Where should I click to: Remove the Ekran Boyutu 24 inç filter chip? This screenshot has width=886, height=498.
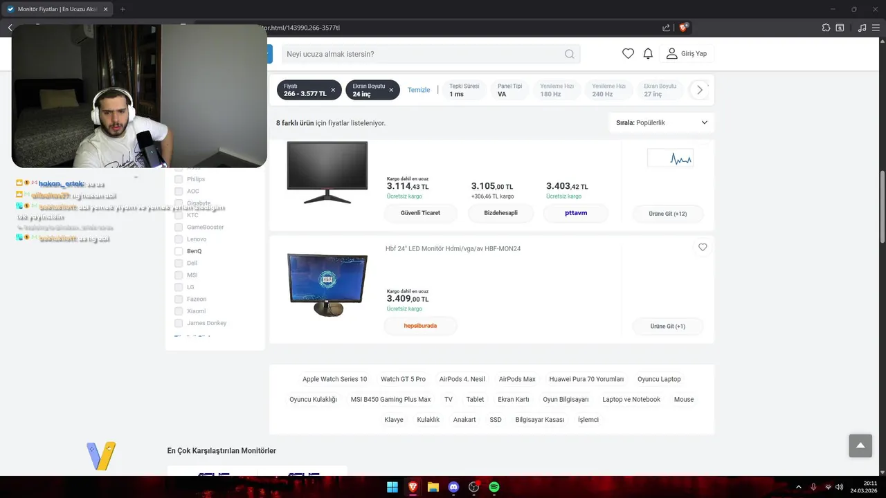391,90
